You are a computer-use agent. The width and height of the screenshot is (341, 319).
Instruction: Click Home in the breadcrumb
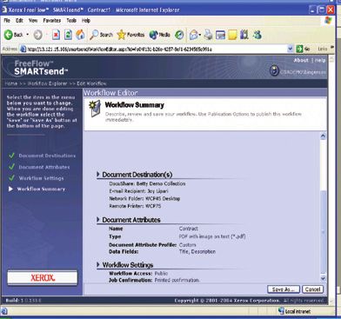pos(11,83)
